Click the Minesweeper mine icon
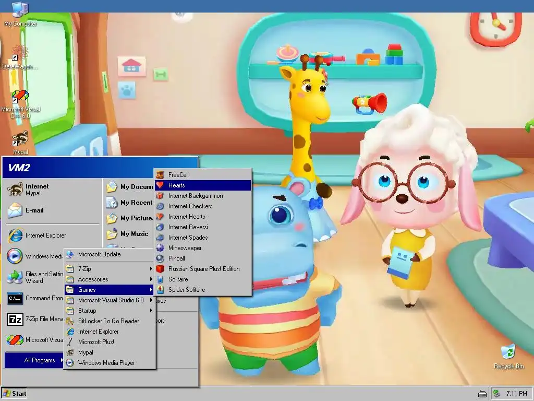Screen dimensions: 534x401 (161, 248)
